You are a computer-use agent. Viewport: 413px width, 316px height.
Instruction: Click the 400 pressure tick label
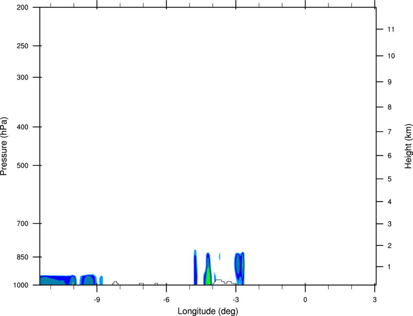22,127
